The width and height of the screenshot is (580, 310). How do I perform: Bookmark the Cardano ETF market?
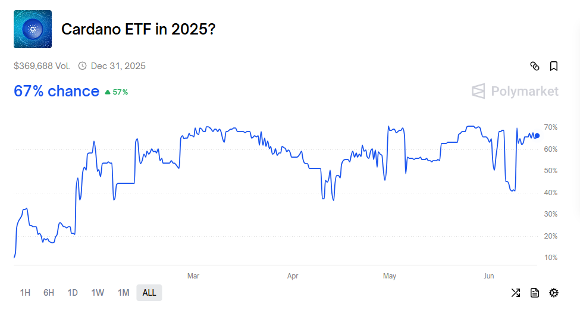pyautogui.click(x=554, y=66)
